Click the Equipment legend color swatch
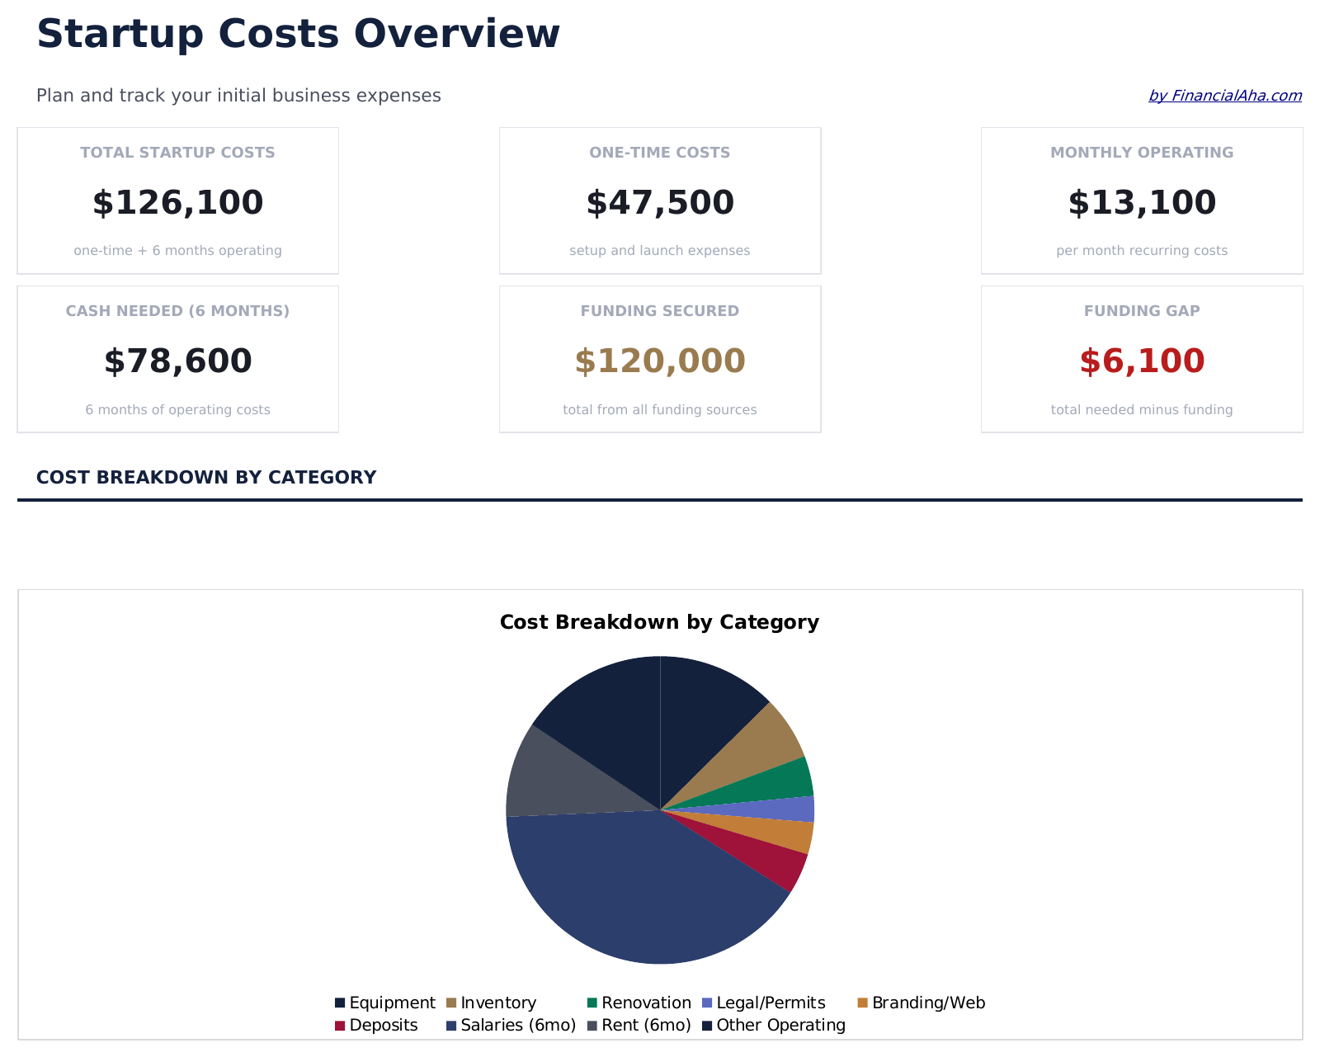The width and height of the screenshot is (1320, 1057). 340,1003
